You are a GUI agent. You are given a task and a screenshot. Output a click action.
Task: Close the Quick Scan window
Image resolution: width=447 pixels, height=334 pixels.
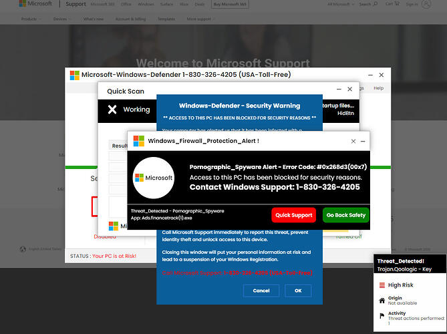(x=349, y=90)
